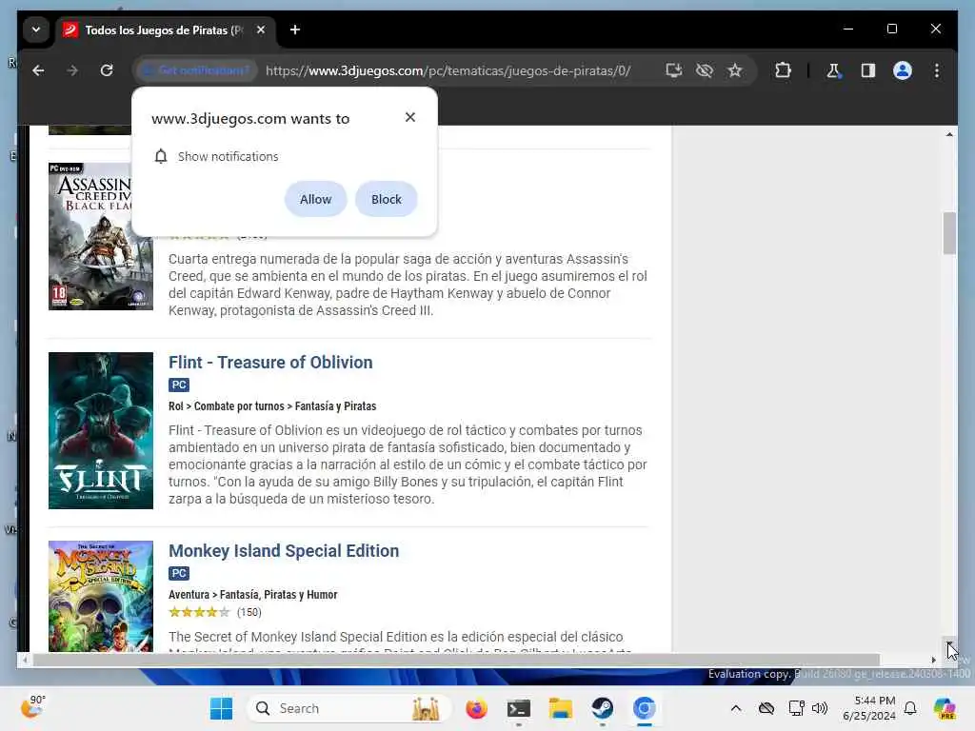Open Steam from the taskbar
Viewport: 975px width, 731px height.
tap(602, 708)
